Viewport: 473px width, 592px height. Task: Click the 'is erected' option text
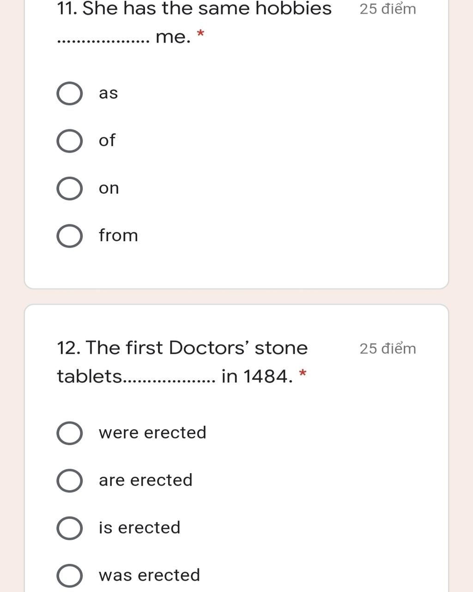click(139, 528)
